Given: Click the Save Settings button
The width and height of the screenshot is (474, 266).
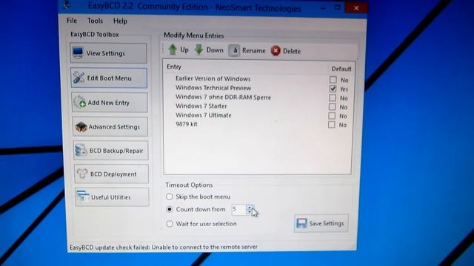Looking at the screenshot, I should click(321, 223).
